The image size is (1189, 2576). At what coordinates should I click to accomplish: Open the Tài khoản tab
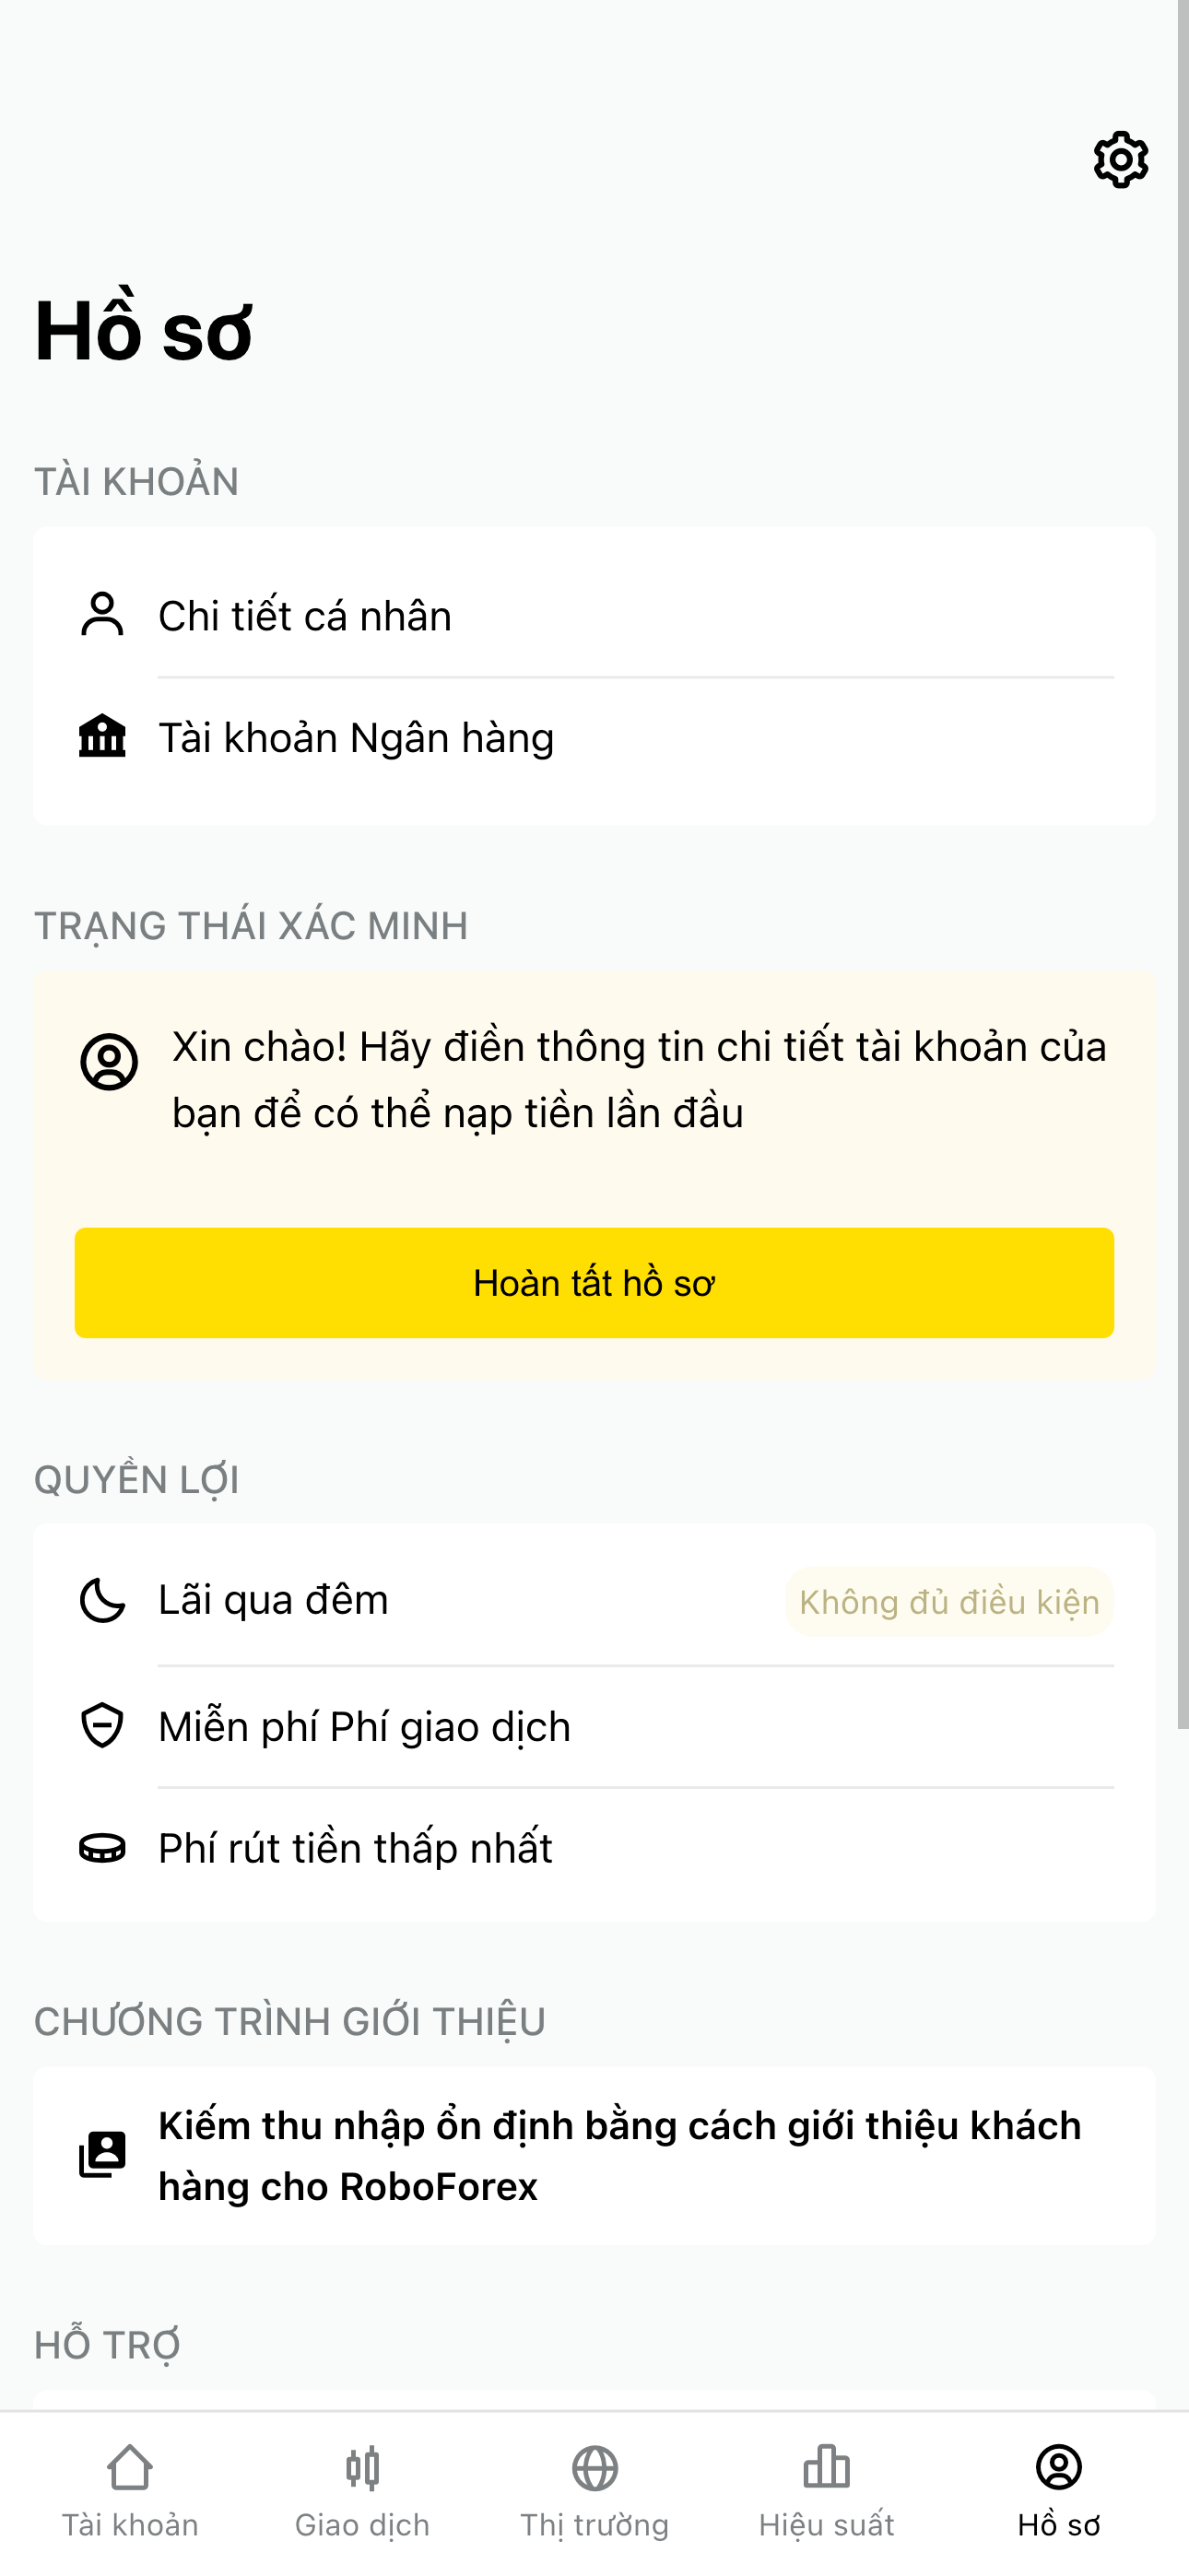[x=130, y=2491]
